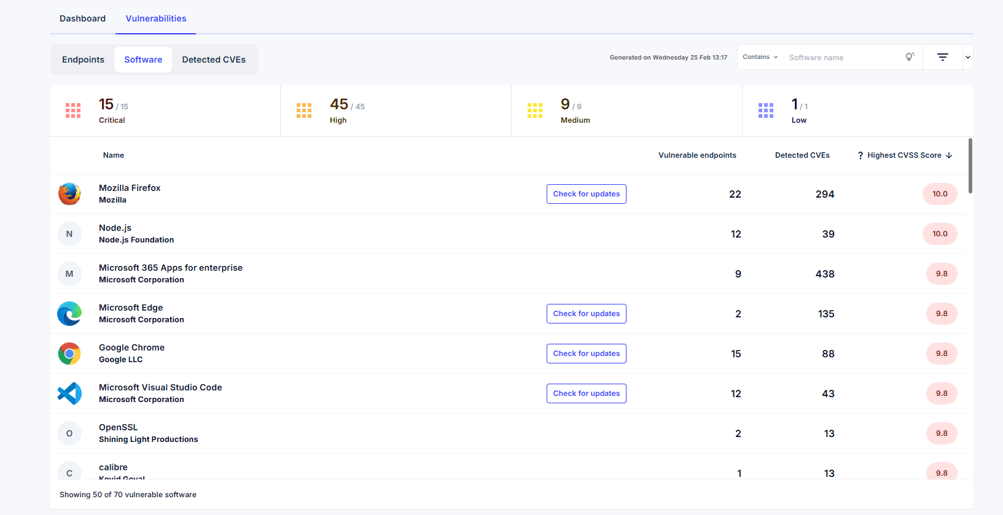Click the sort arrow next to Highest CVSS Score
The width and height of the screenshot is (1003, 515).
coord(949,155)
